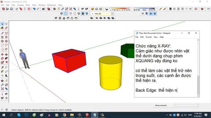The width and height of the screenshot is (211, 118).
Task: Click the Print icon
Action: pyautogui.click(x=43, y=9)
